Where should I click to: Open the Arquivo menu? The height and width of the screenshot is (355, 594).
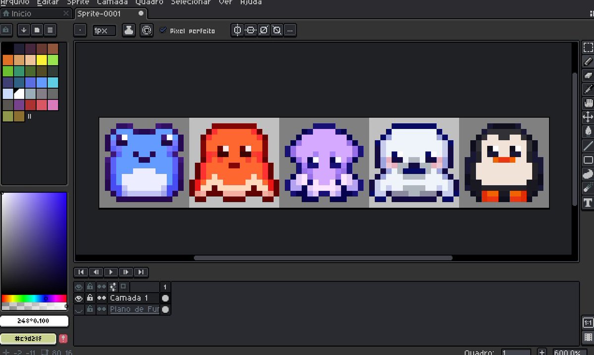tap(14, 2)
